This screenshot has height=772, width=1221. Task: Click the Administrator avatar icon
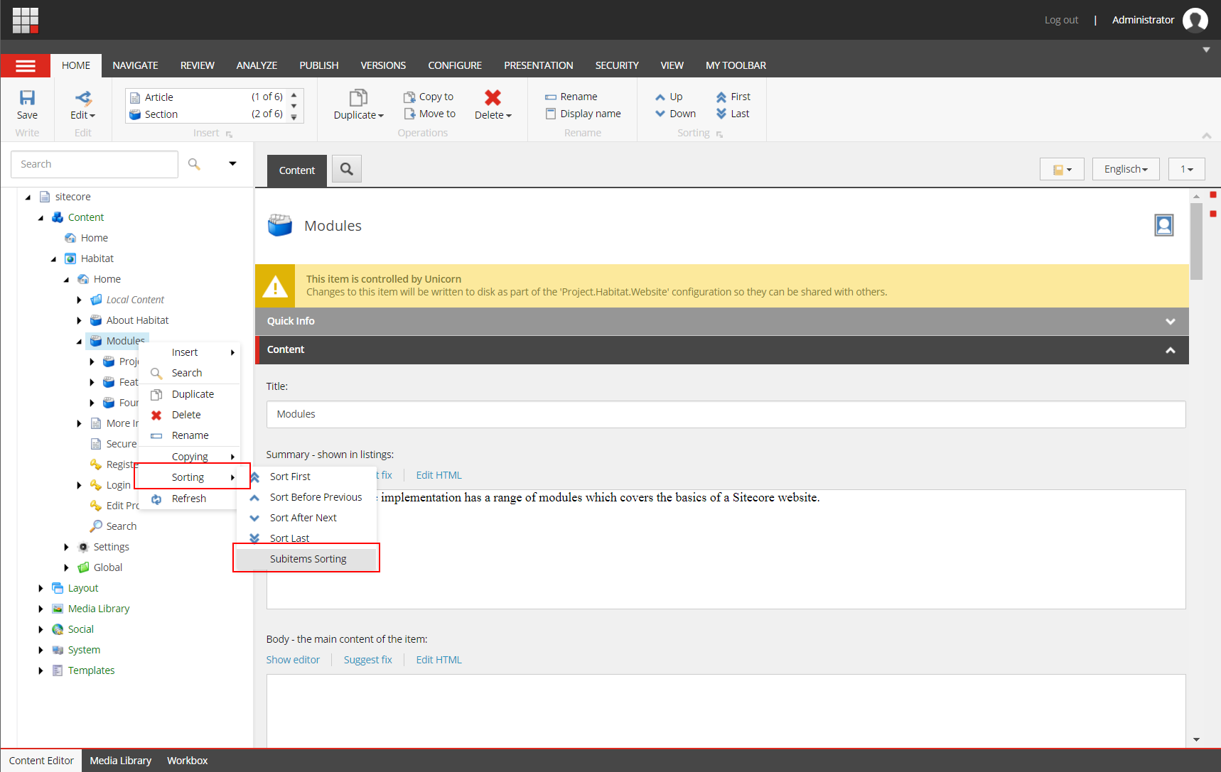point(1195,20)
